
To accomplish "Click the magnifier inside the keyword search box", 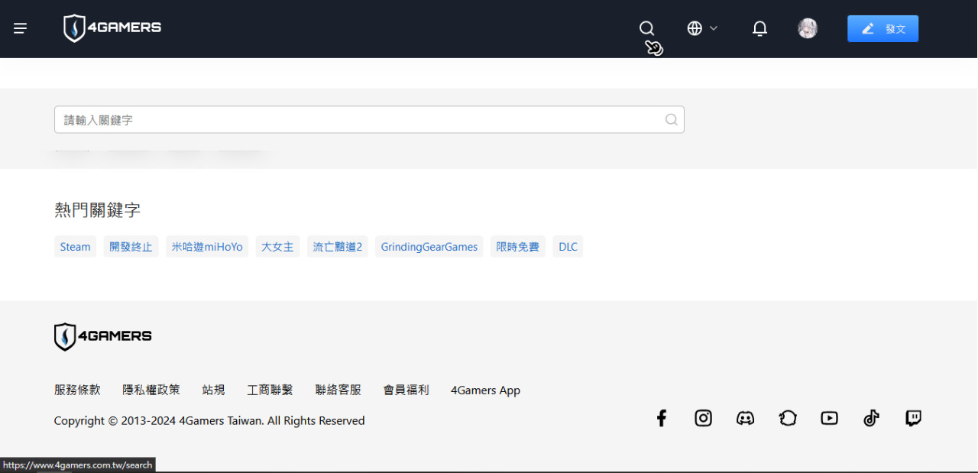I will [671, 120].
